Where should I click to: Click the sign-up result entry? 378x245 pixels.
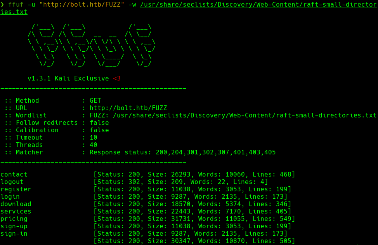(14, 226)
